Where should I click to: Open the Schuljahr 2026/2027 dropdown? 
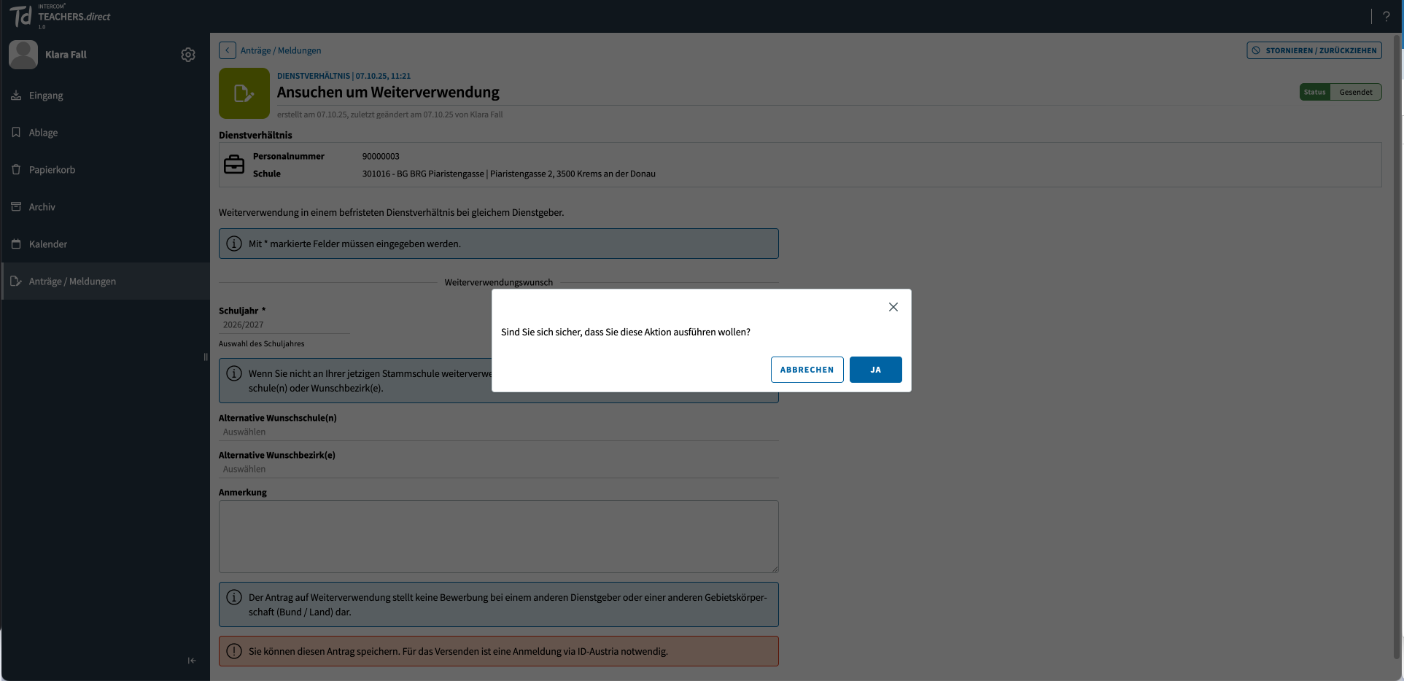pos(284,325)
